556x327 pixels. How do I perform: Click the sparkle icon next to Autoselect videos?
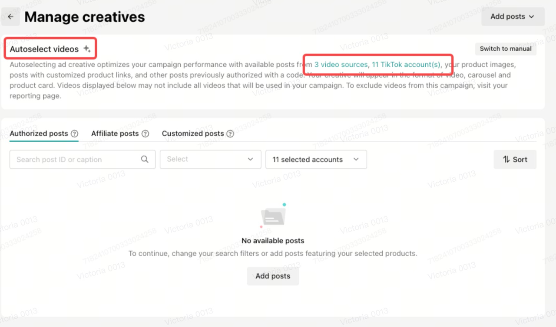pyautogui.click(x=87, y=49)
